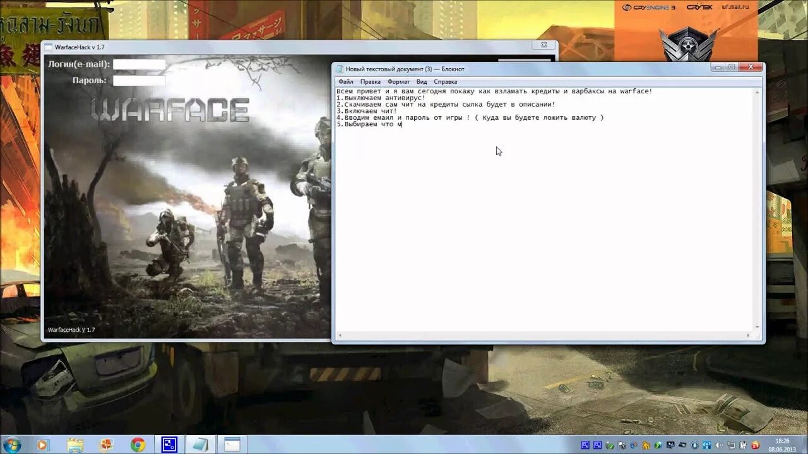Close the Notepad window
This screenshot has width=808, height=454.
[751, 67]
